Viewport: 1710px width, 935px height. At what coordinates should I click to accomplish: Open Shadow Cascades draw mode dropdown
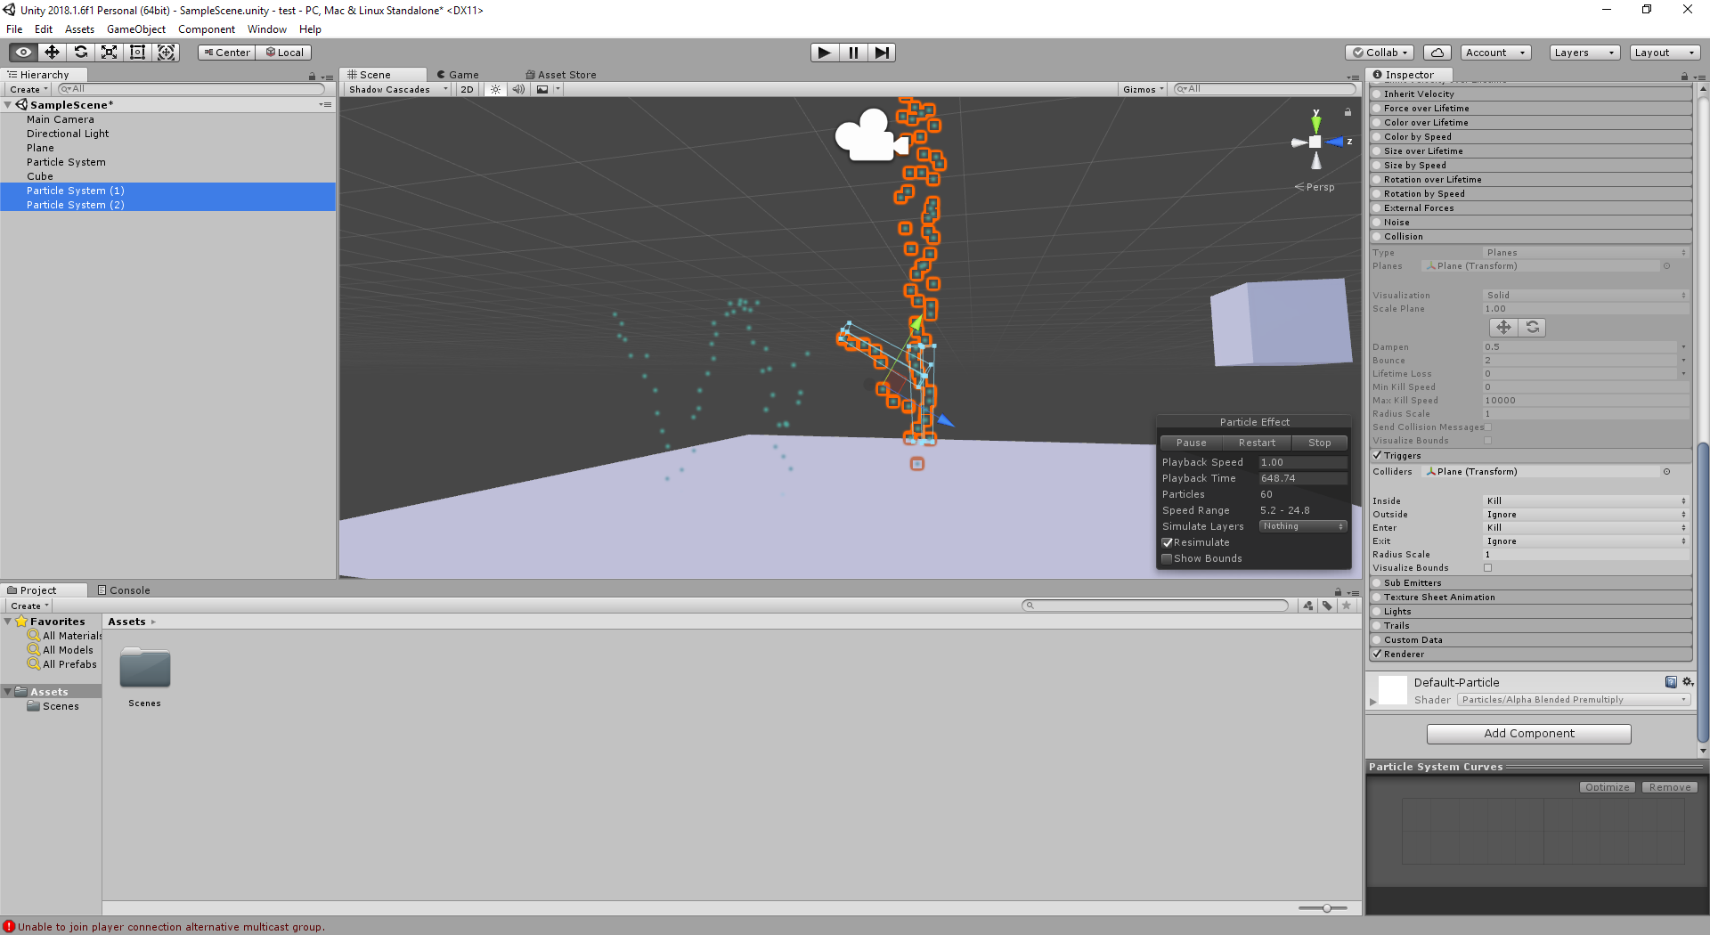point(397,89)
